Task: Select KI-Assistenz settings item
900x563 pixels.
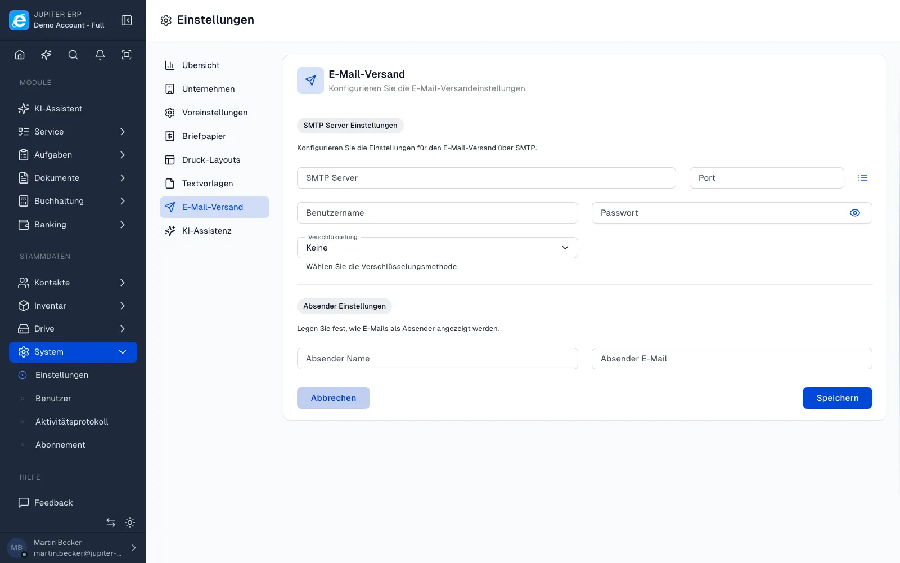Action: pos(214,231)
